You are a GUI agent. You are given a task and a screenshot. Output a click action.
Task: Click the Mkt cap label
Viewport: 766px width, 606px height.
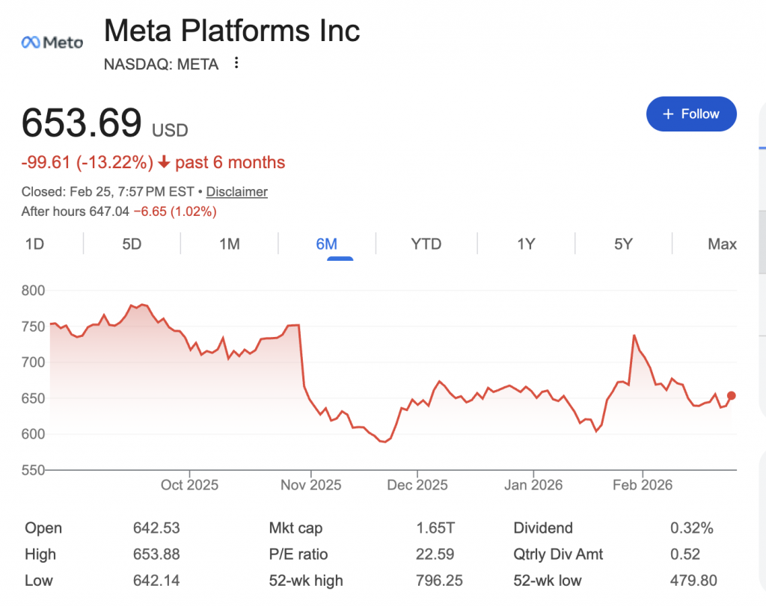pos(295,528)
